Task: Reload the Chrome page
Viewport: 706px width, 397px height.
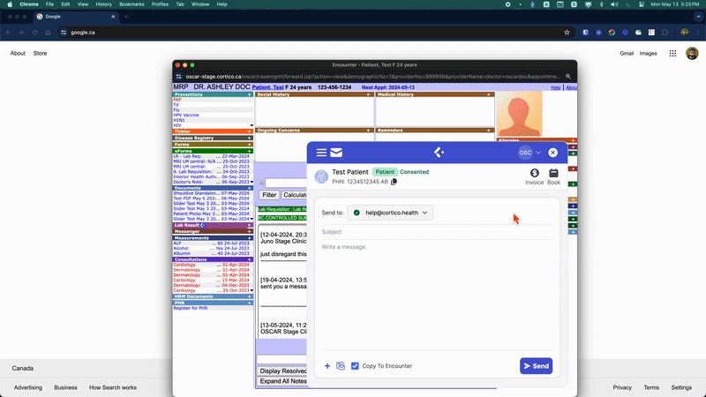Action: (34, 33)
